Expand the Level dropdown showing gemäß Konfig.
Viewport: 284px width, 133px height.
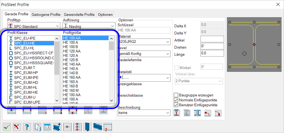point(144,54)
